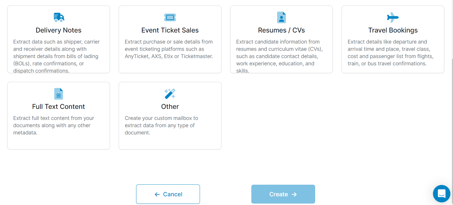Viewport: 453px width, 205px height.
Task: Select the Other custom mailbox card
Action: coord(170,116)
